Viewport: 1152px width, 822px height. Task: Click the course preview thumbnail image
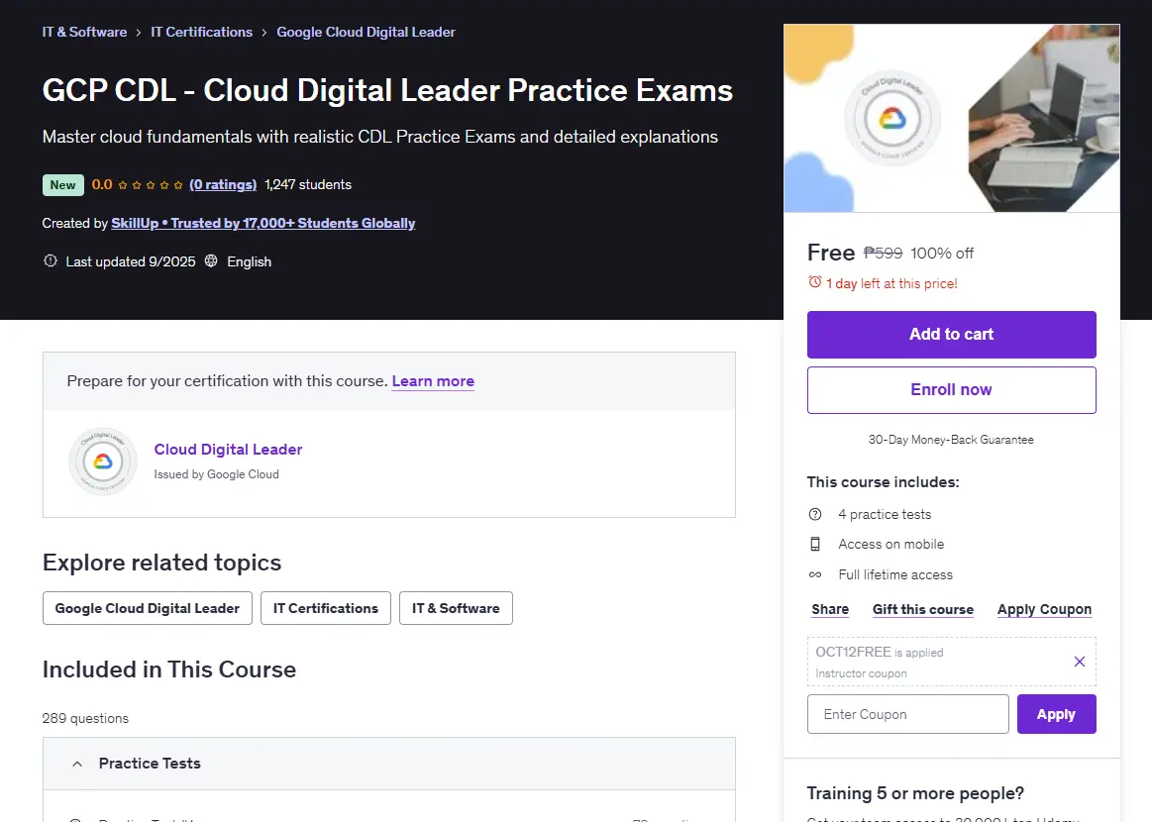click(952, 118)
